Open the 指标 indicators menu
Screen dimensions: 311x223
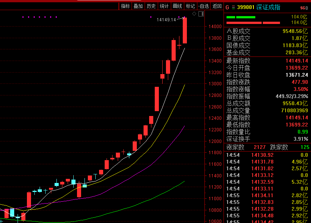(x=126, y=6)
